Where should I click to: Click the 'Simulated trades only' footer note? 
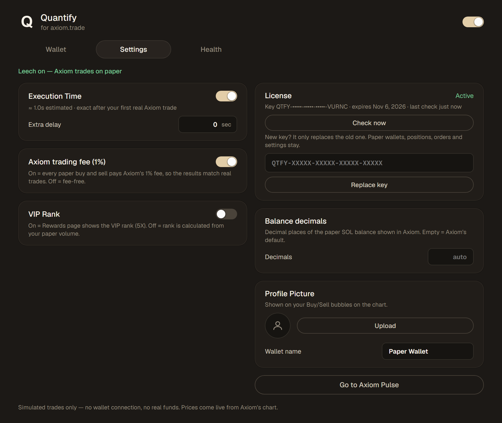point(148,408)
